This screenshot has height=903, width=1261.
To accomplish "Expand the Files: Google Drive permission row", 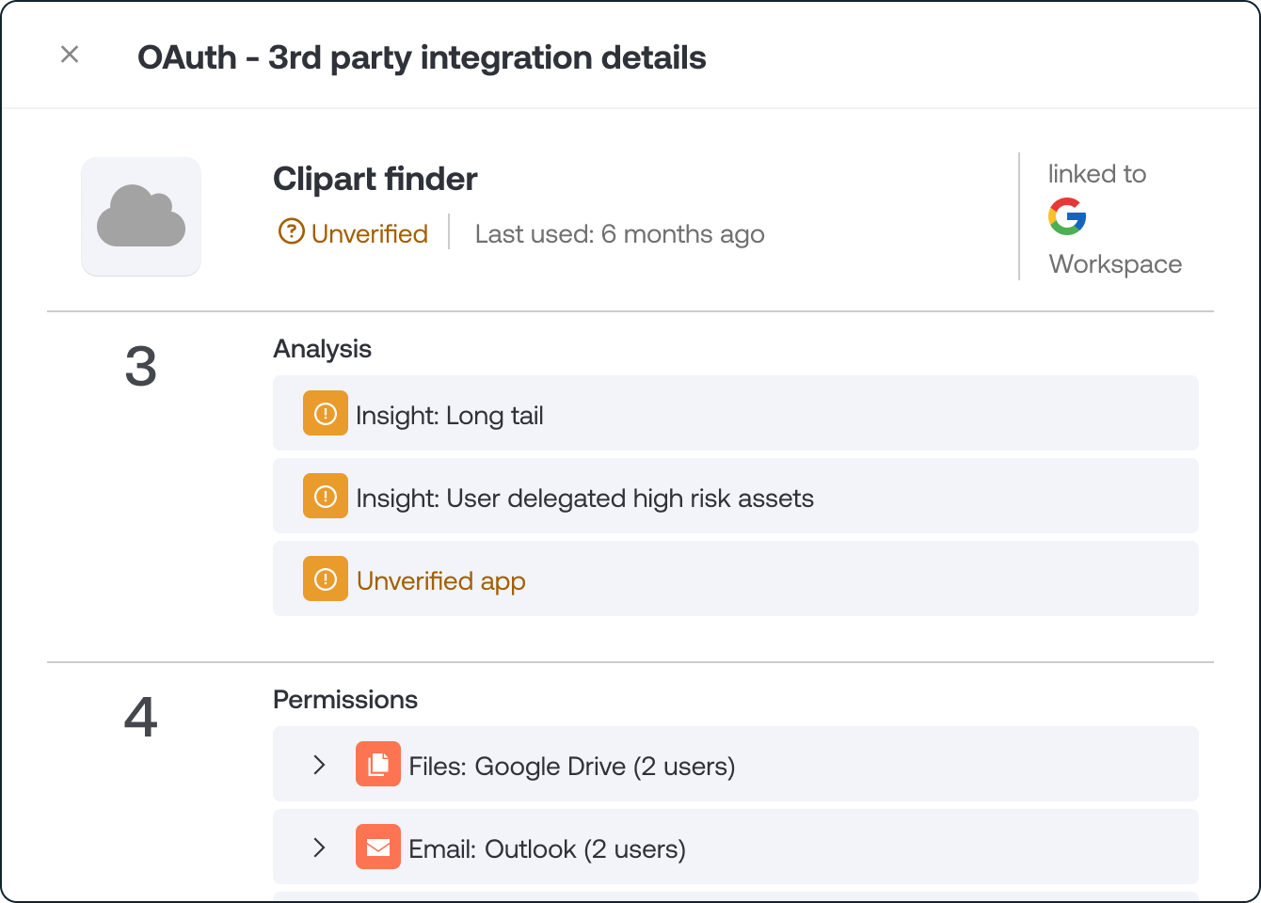I will coord(320,765).
